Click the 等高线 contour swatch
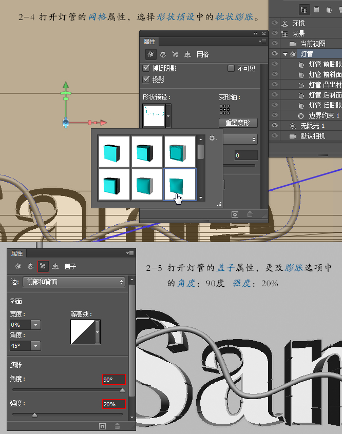The width and height of the screenshot is (342, 434). (83, 332)
